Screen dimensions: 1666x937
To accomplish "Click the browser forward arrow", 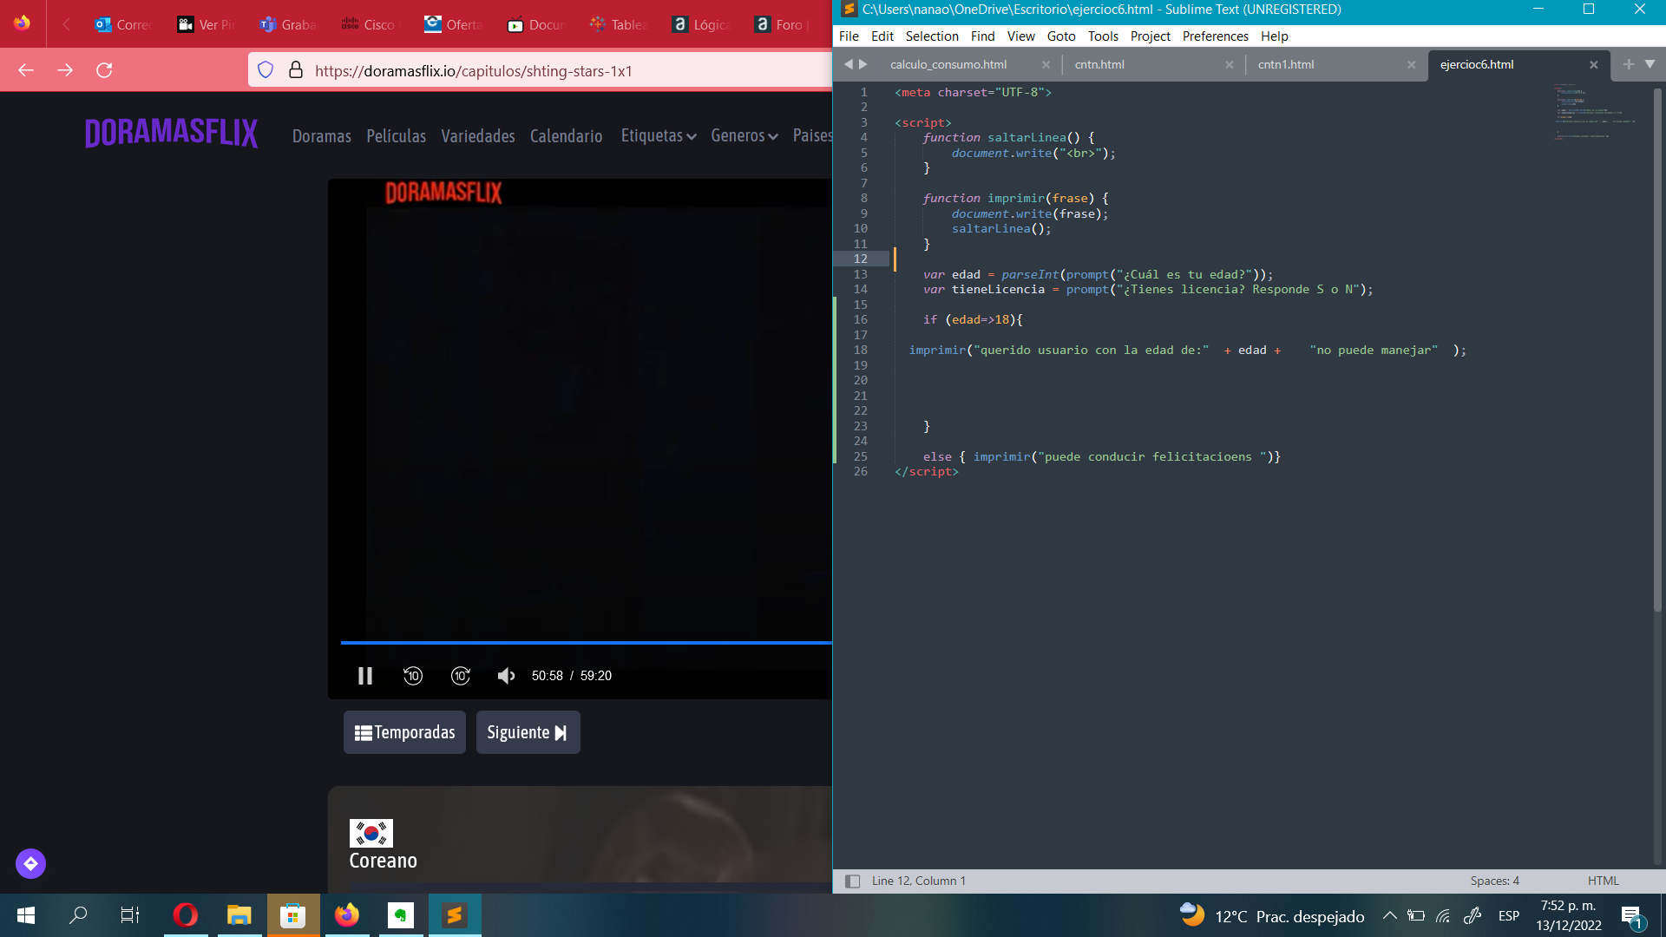I will click(65, 70).
